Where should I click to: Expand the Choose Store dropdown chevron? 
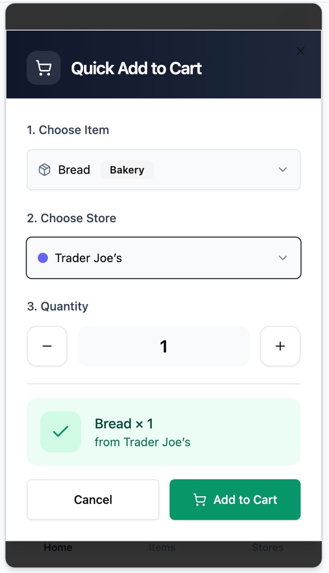tap(283, 258)
